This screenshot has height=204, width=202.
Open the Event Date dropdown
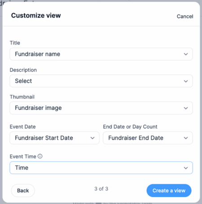click(x=54, y=138)
